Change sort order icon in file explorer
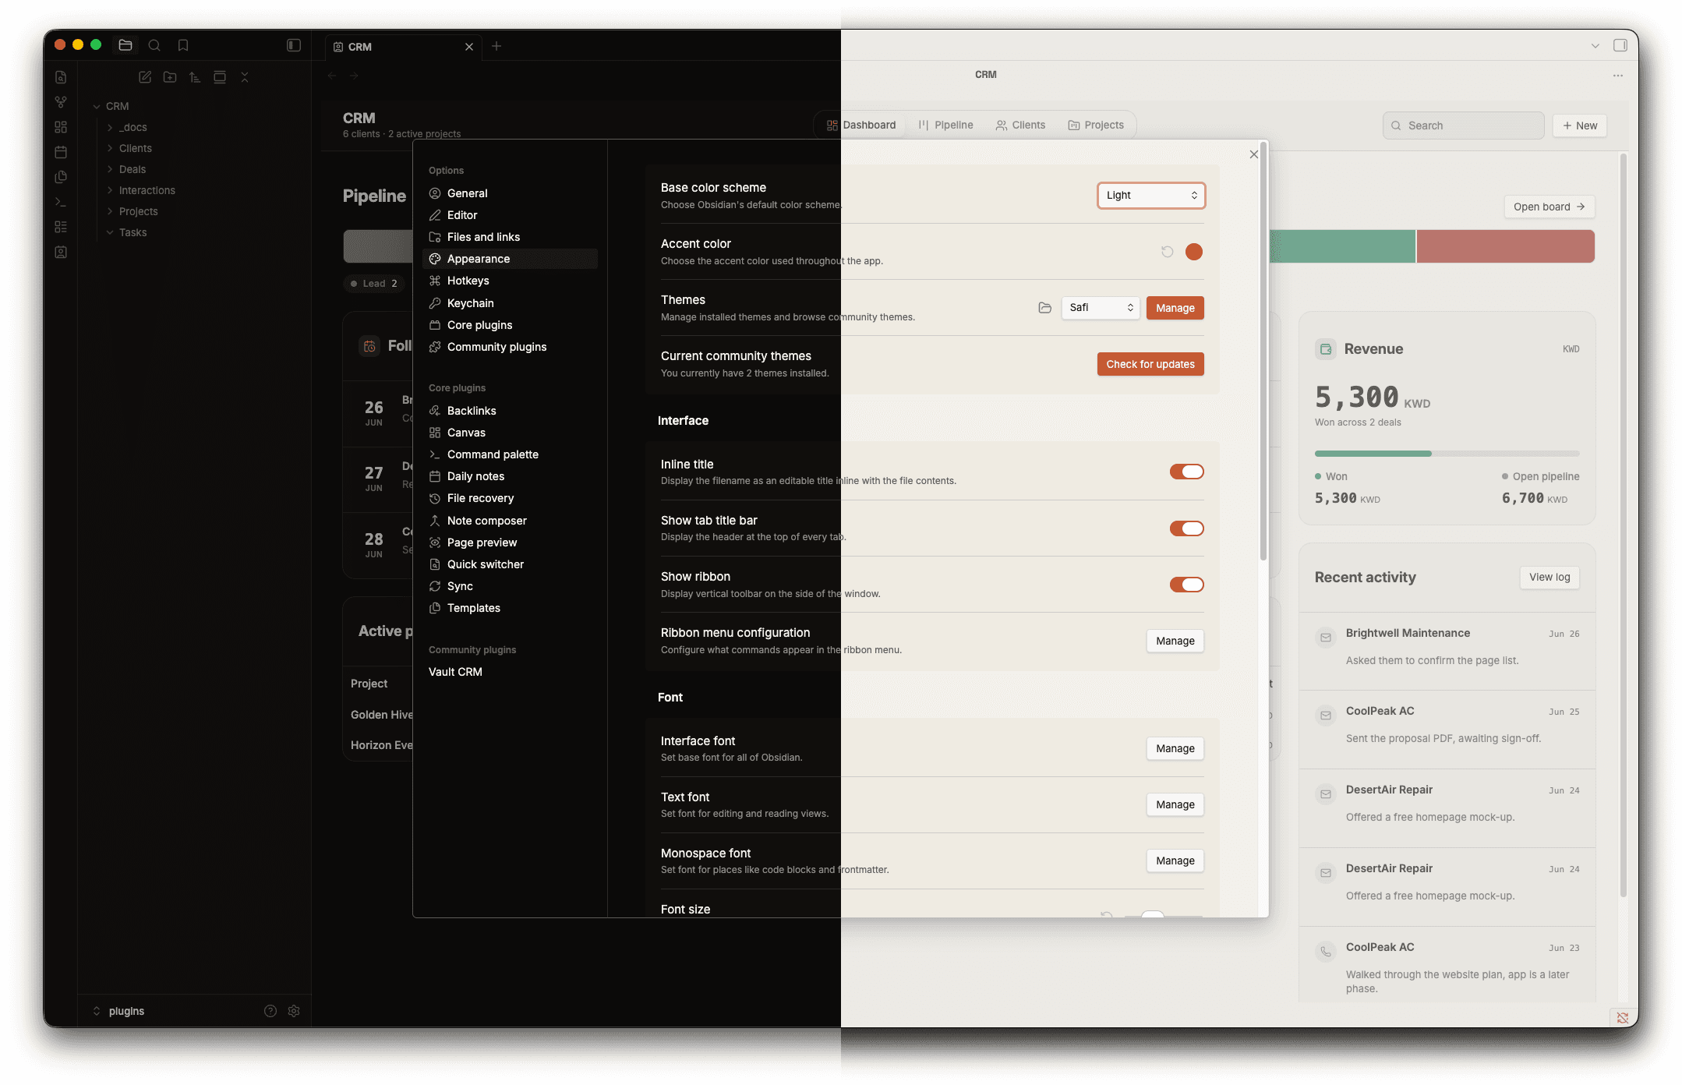 point(195,77)
